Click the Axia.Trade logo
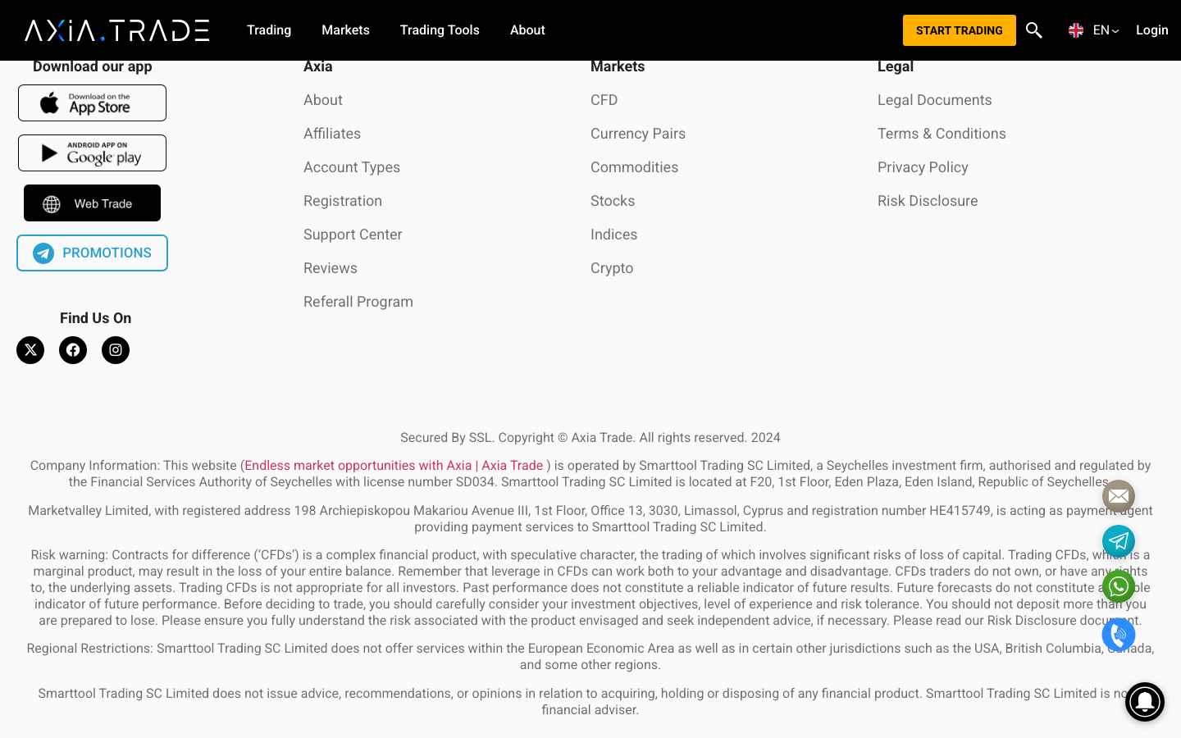Screen dimensions: 1181x738 [116, 30]
